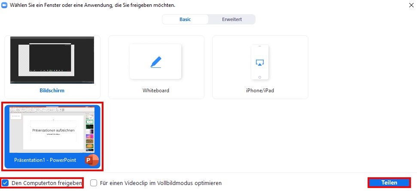This screenshot has width=417, height=191.
Task: Open the Erweitert tab
Action: (x=231, y=19)
